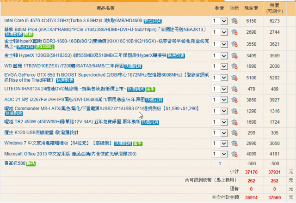Screen dimensions: 296x203
Task: Open 曜越 Commander MS-I ATX case link
Action: click(102, 109)
